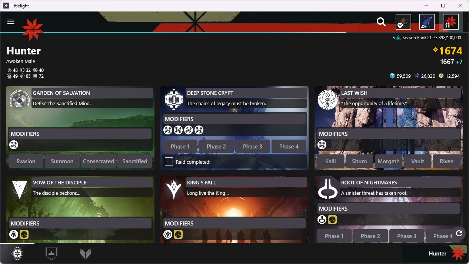The image size is (469, 264).
Task: Select Evasion phase in Garden of Salvation
Action: (x=26, y=161)
